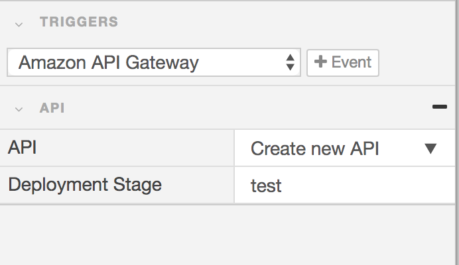The height and width of the screenshot is (265, 459).
Task: Click the word Event on the button
Action: (x=352, y=62)
